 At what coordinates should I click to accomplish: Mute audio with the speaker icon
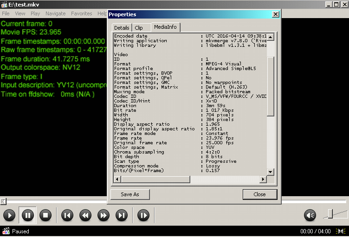point(310,215)
